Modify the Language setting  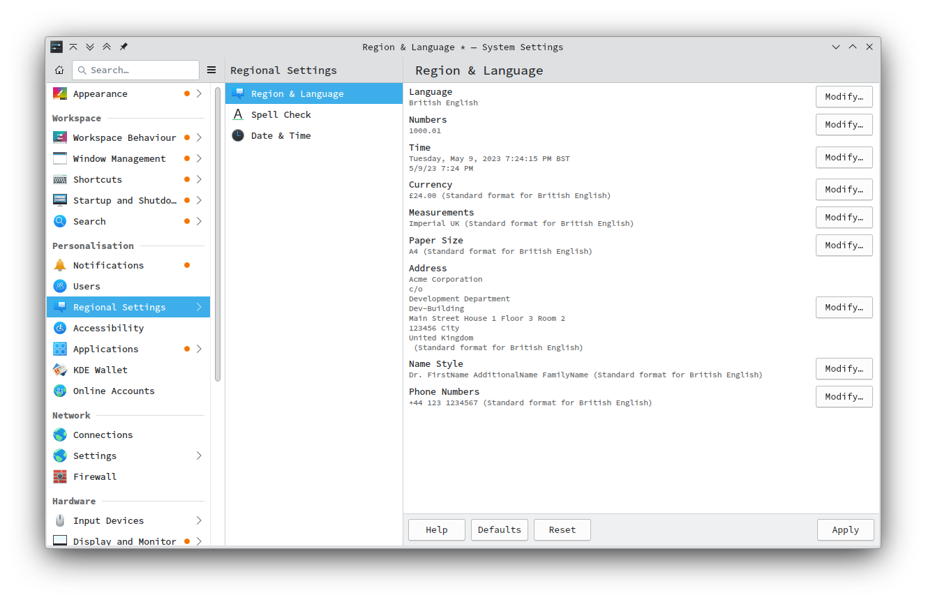(844, 97)
